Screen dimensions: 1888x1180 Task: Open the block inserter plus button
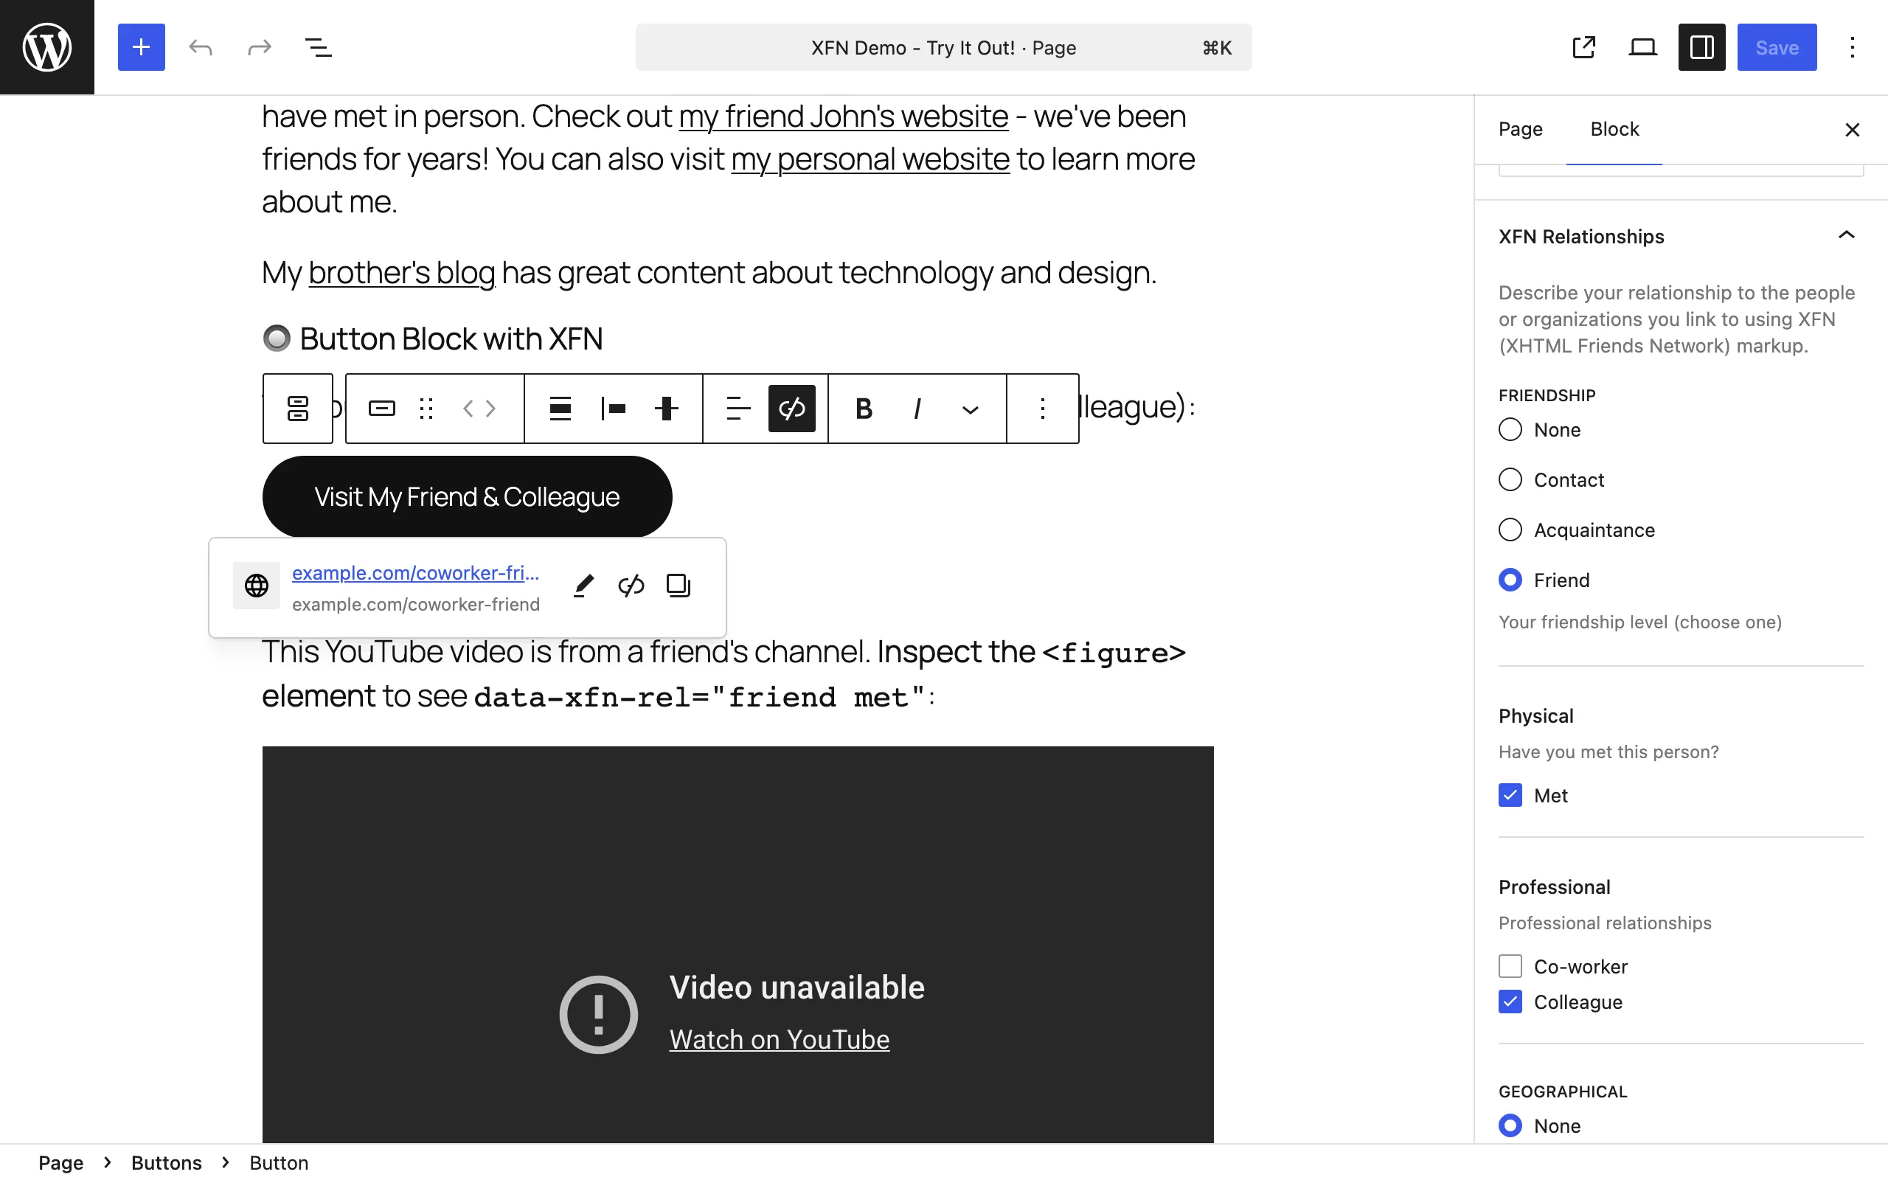pos(141,46)
